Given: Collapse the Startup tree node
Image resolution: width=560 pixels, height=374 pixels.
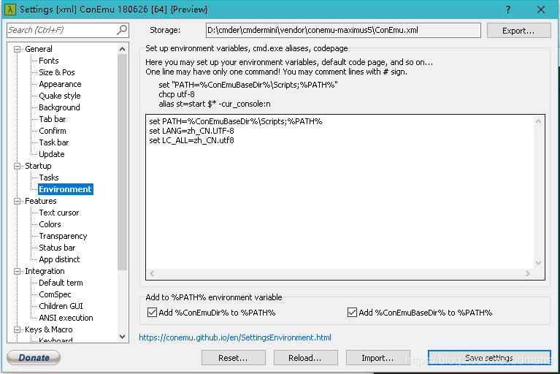Looking at the screenshot, I should [17, 166].
